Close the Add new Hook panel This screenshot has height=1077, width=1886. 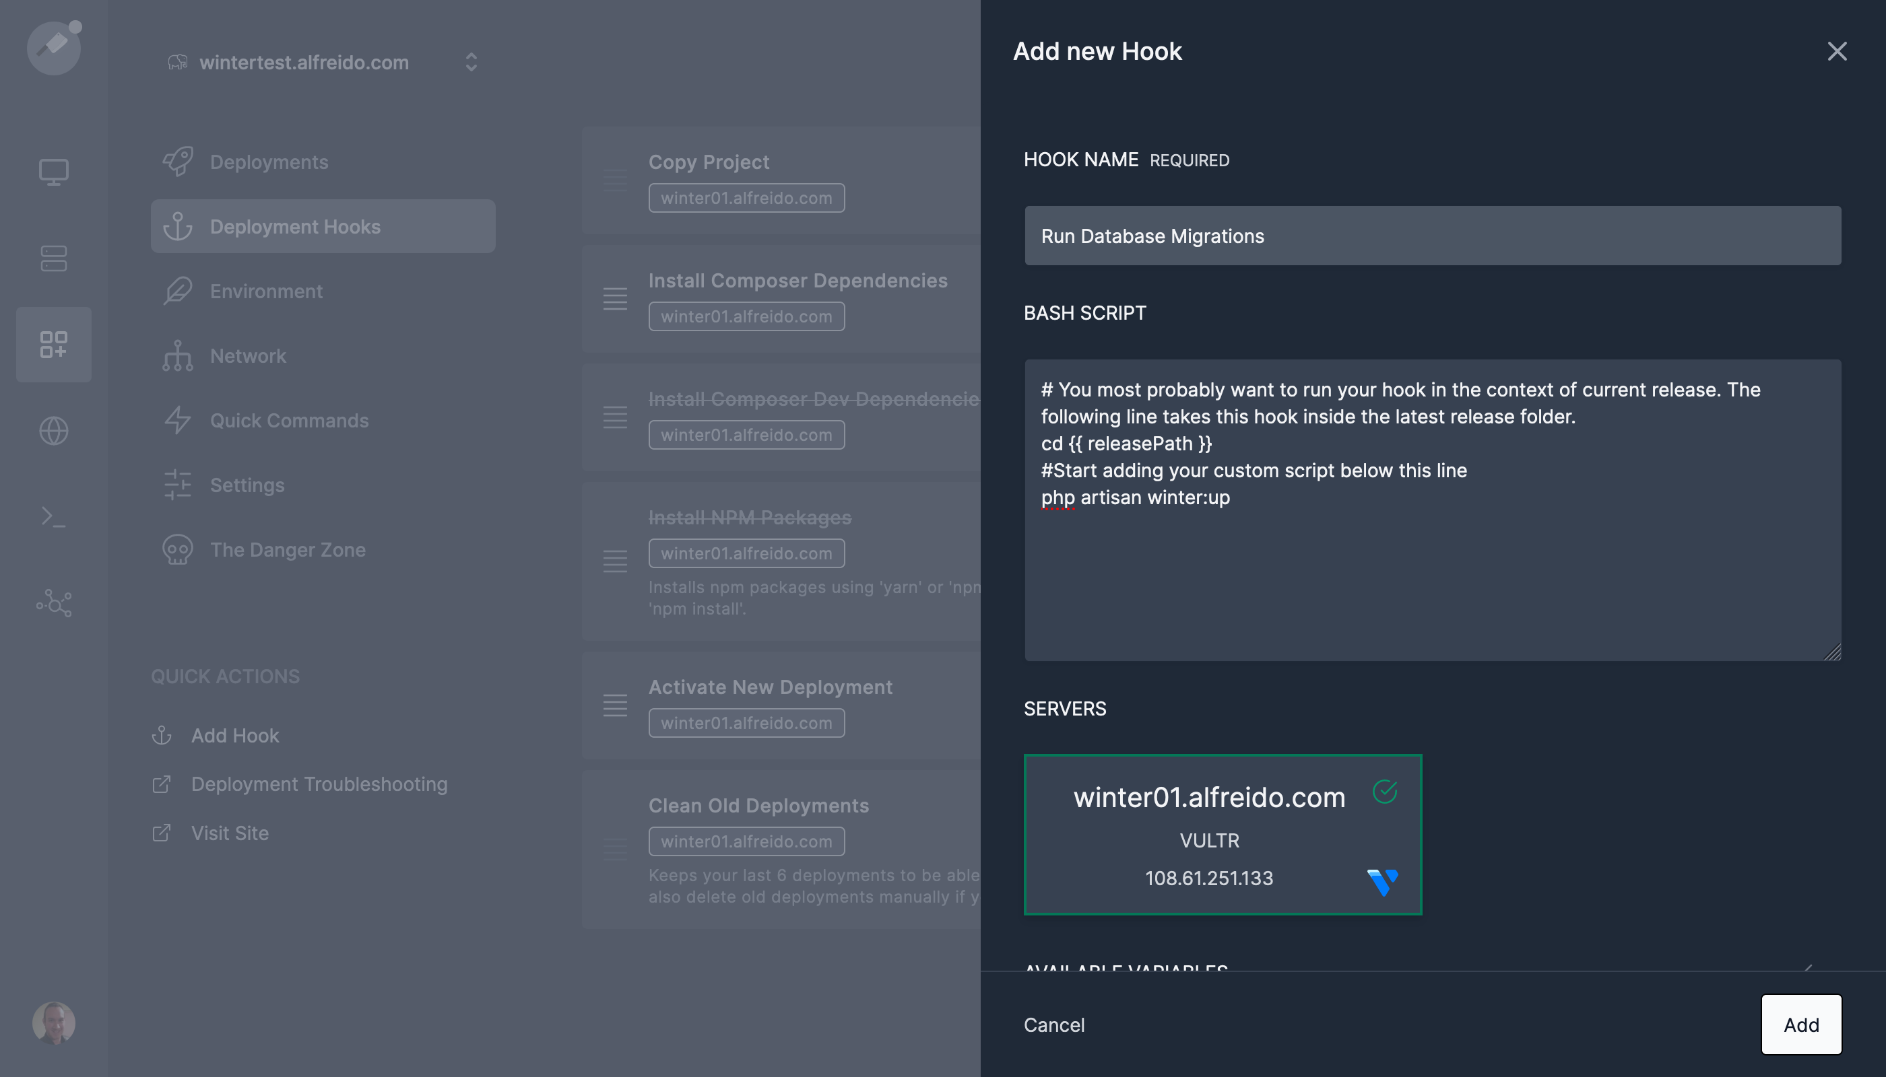[1836, 51]
